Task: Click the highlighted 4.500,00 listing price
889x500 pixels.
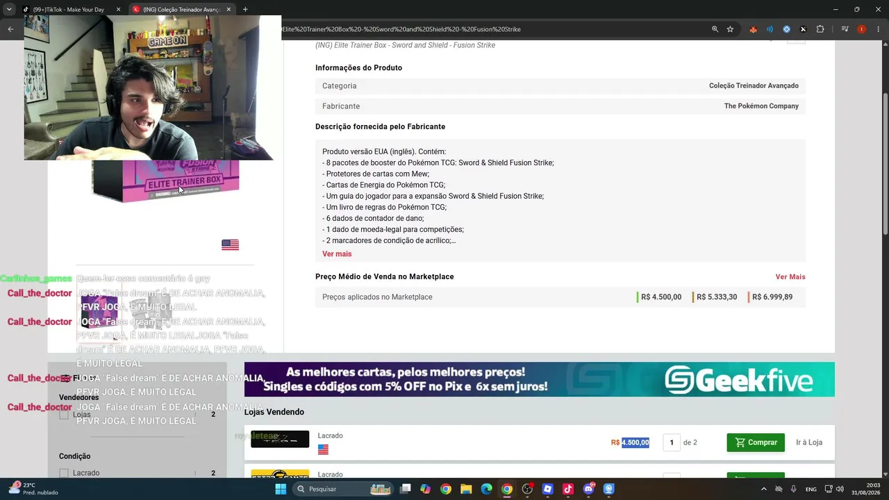Action: pos(635,442)
